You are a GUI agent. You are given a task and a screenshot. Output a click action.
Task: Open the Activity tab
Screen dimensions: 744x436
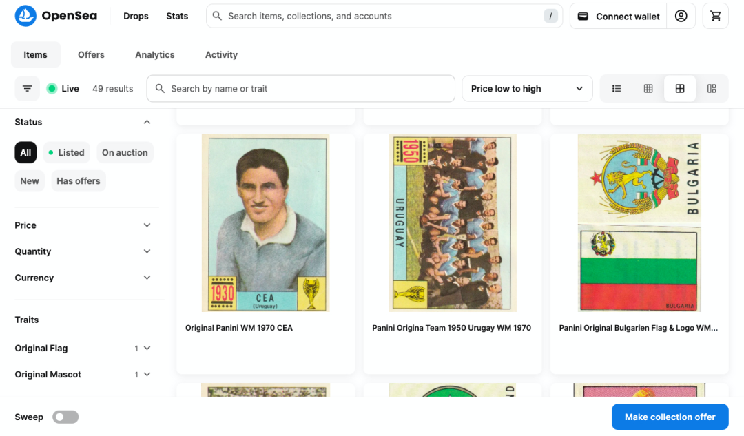tap(221, 55)
